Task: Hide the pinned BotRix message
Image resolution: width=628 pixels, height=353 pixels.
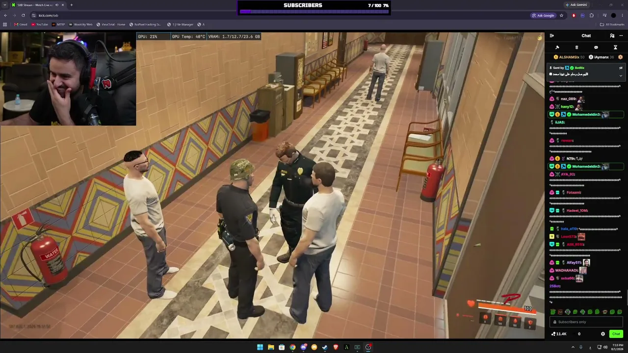Action: [621, 68]
